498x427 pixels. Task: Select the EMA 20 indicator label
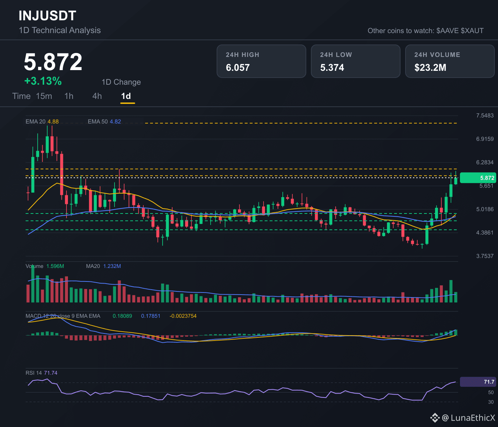42,122
